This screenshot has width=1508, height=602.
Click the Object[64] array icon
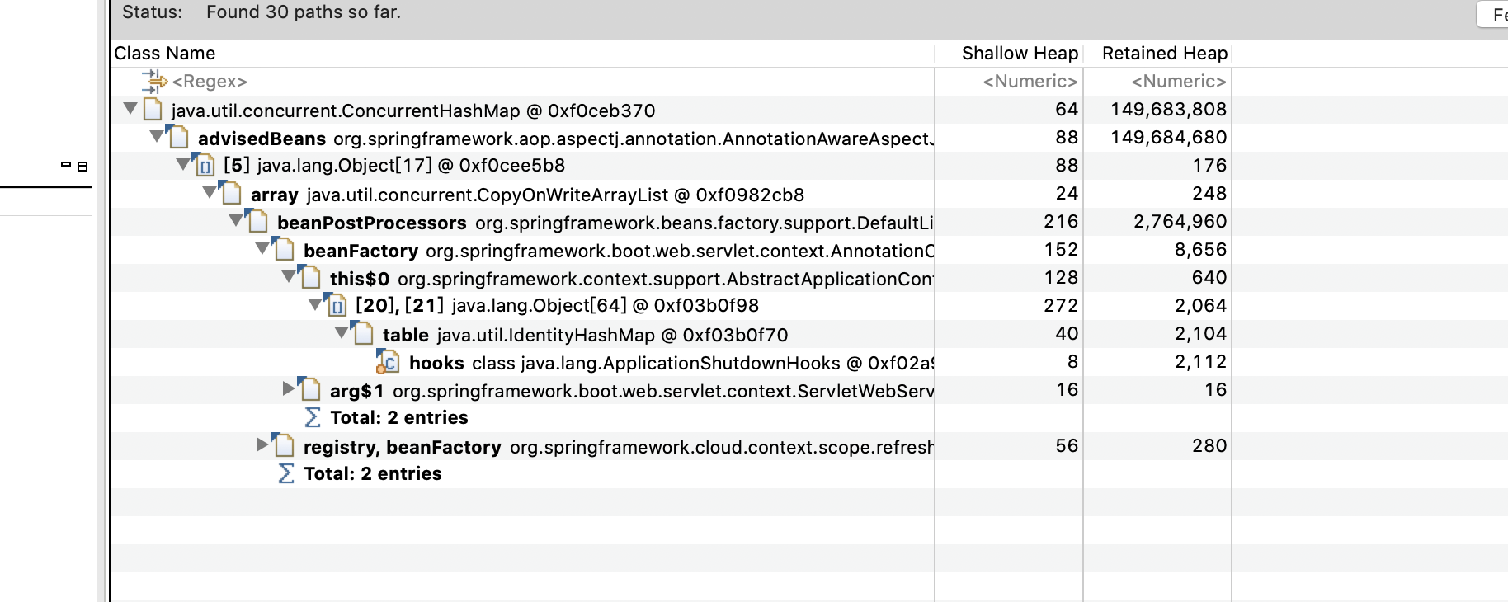tap(336, 305)
